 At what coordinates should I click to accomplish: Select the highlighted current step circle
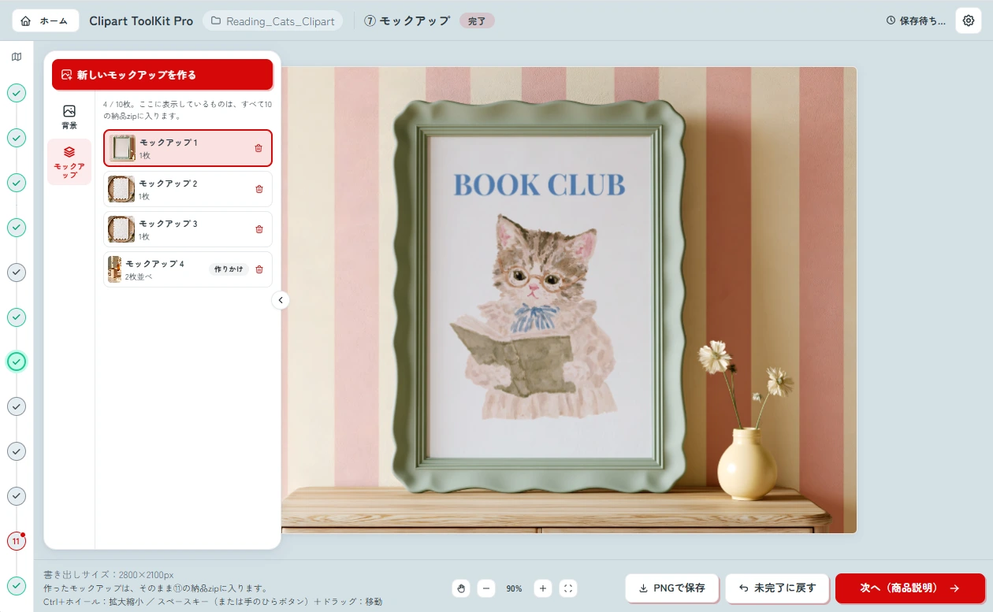click(x=17, y=362)
